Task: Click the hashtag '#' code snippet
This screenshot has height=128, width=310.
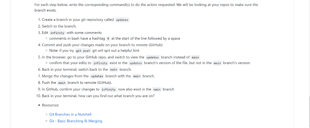Action: tap(108, 38)
